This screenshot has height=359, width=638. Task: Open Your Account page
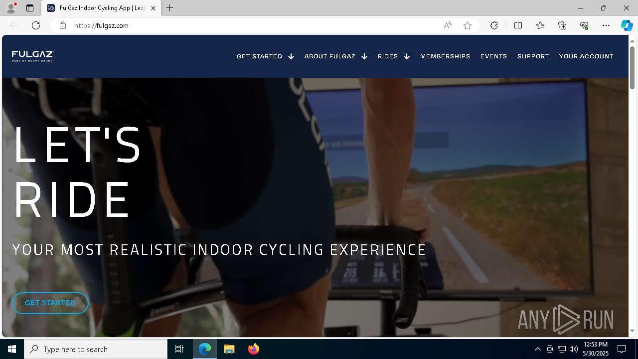click(586, 56)
